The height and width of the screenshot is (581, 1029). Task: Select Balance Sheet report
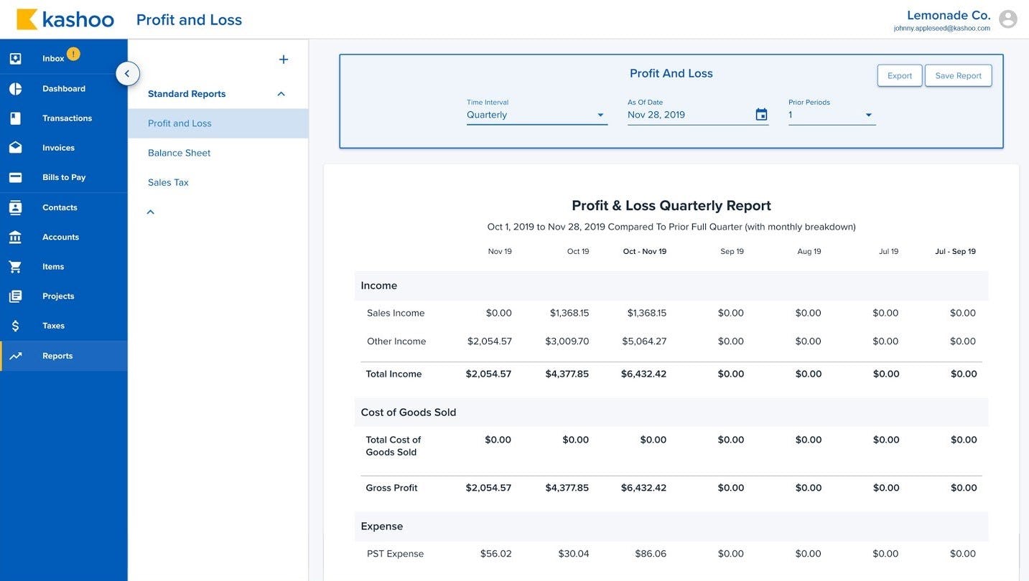(x=180, y=153)
